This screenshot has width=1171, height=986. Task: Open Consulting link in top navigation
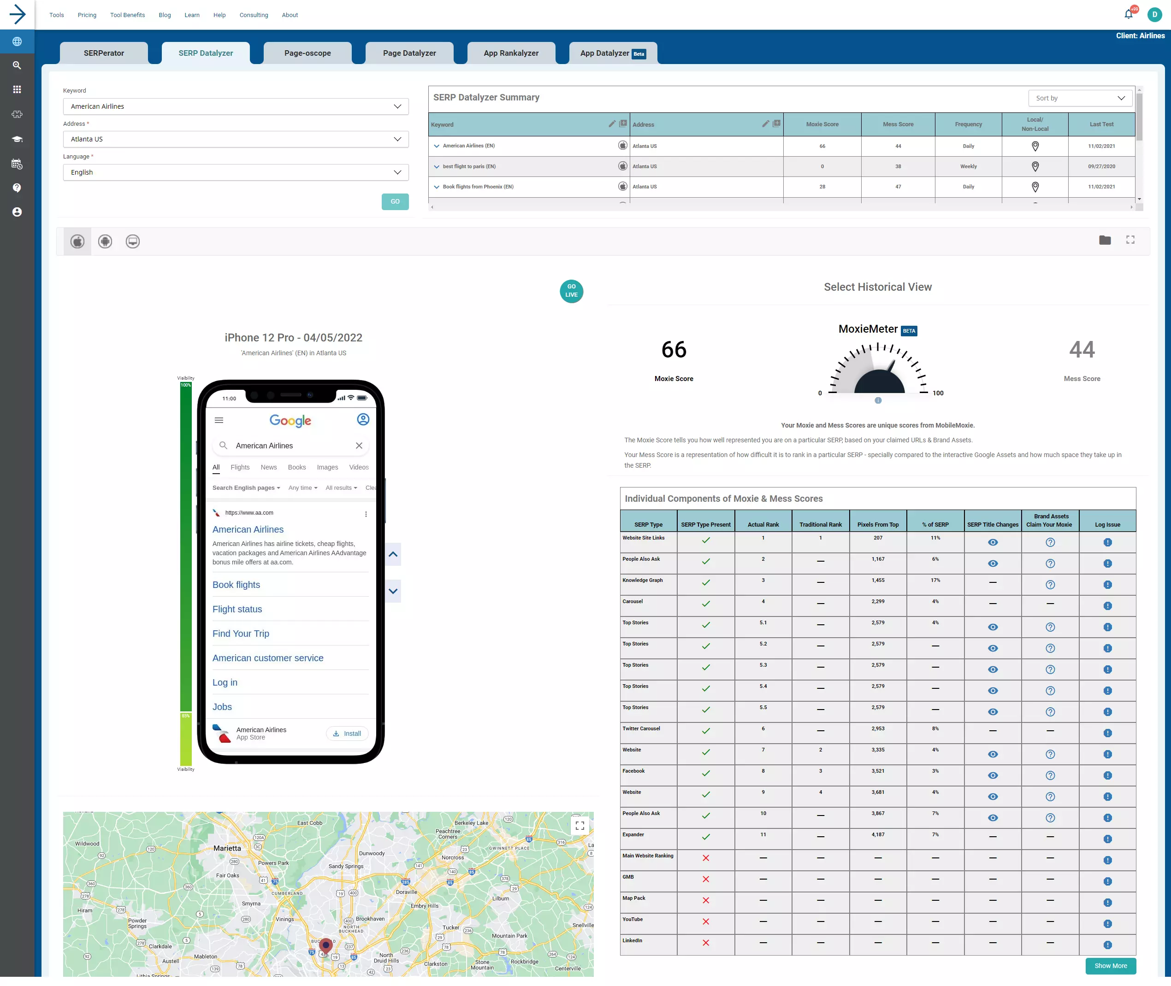coord(254,15)
